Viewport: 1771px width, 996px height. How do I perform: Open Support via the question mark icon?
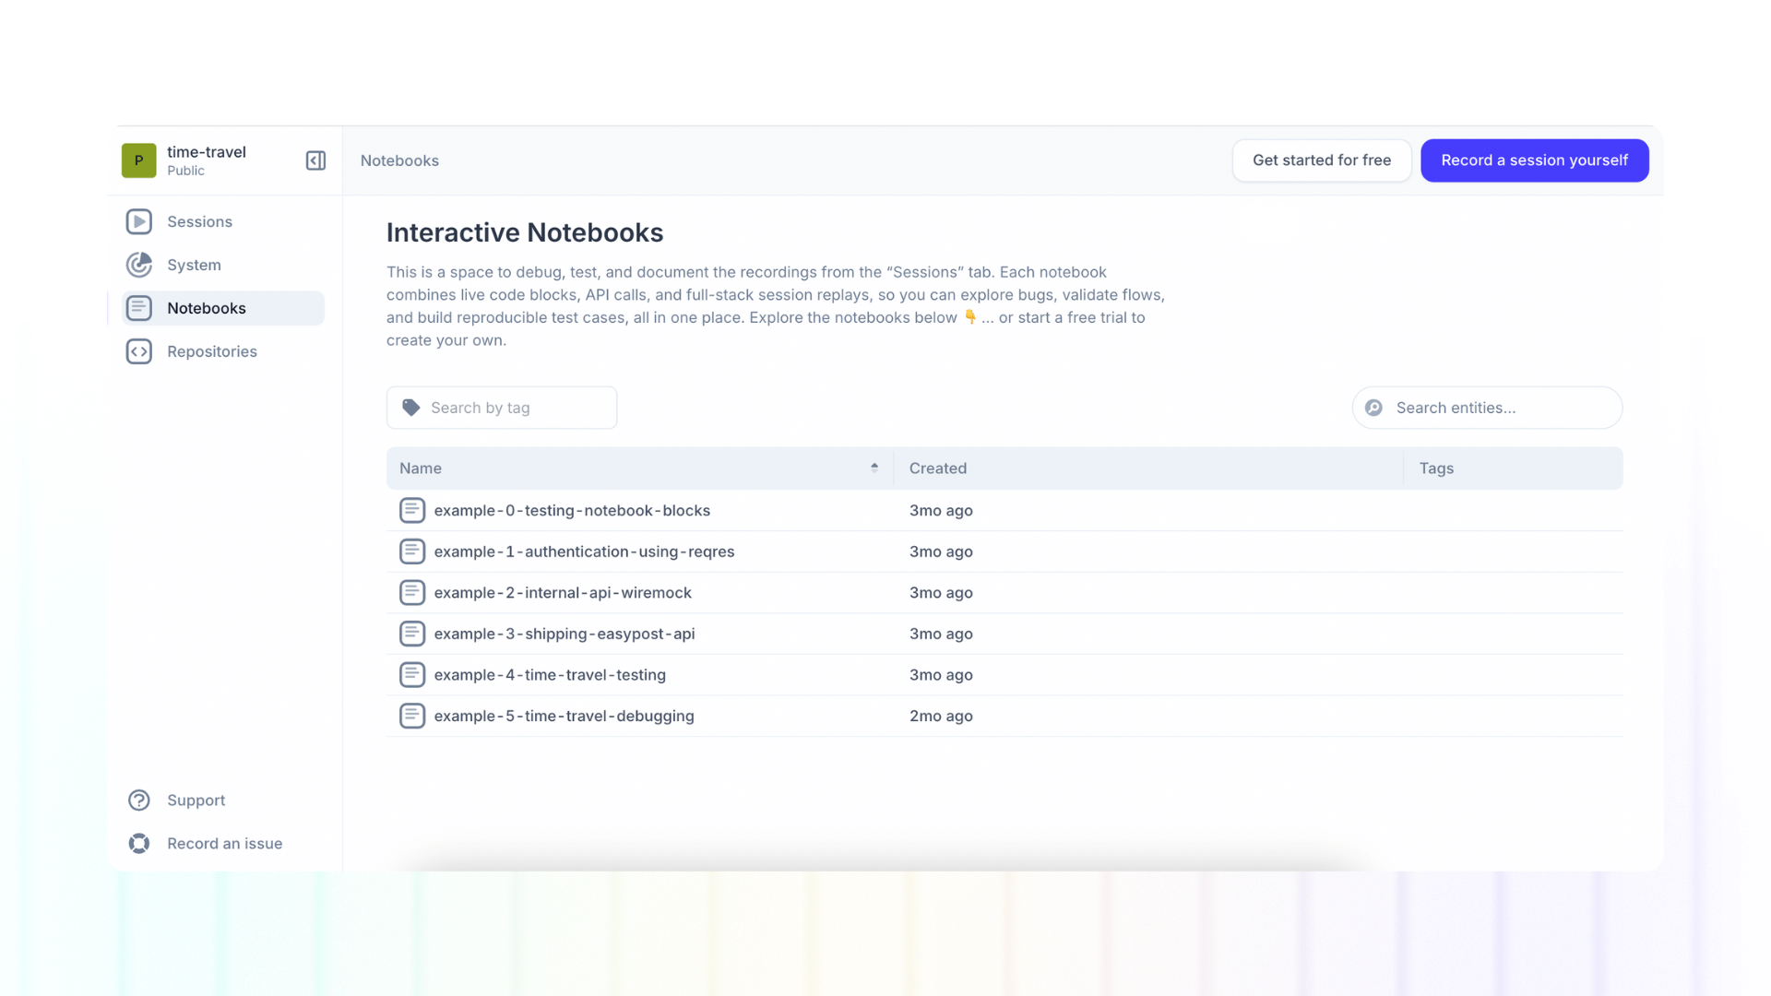click(x=138, y=800)
